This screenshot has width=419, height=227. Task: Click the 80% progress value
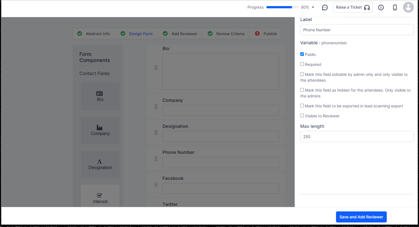(305, 7)
